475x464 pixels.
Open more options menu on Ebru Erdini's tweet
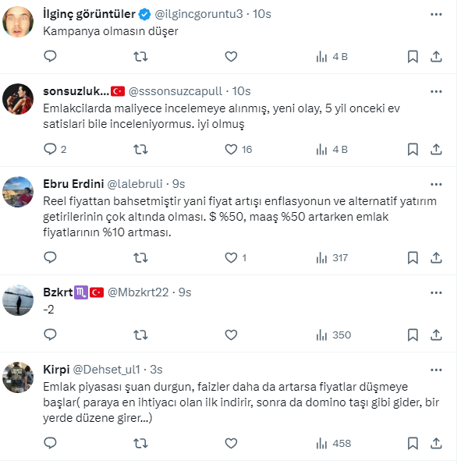pos(437,184)
